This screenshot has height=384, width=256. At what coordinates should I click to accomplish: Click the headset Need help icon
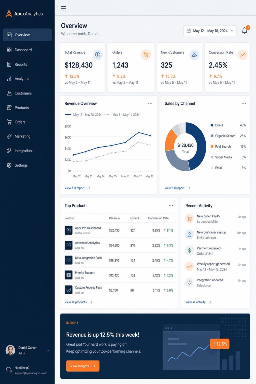tap(9, 370)
